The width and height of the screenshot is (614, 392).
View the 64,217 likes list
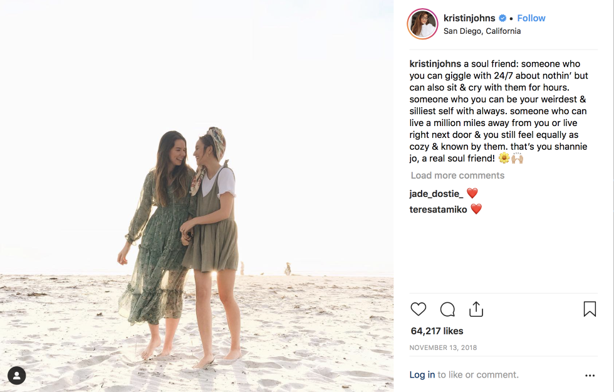[437, 331]
